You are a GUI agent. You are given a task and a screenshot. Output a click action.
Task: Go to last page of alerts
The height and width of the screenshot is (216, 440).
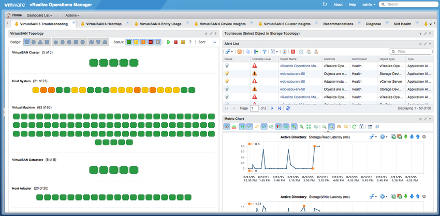280,108
